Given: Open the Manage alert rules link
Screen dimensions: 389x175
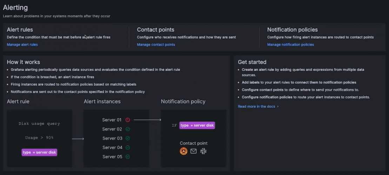Looking at the screenshot, I should click(x=22, y=44).
